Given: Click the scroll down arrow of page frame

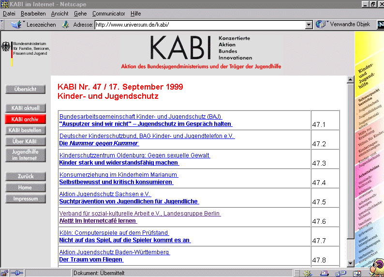Looking at the screenshot, I should pos(351,263).
